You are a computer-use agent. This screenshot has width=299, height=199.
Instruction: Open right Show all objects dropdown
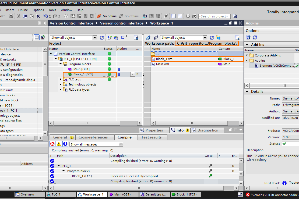click(x=205, y=38)
